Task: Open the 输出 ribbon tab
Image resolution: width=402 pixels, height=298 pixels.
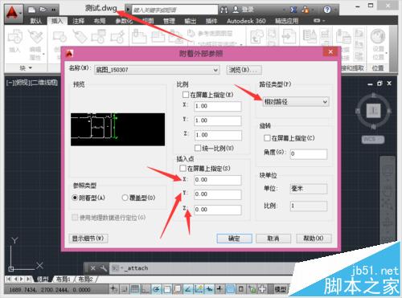Action: tap(191, 21)
